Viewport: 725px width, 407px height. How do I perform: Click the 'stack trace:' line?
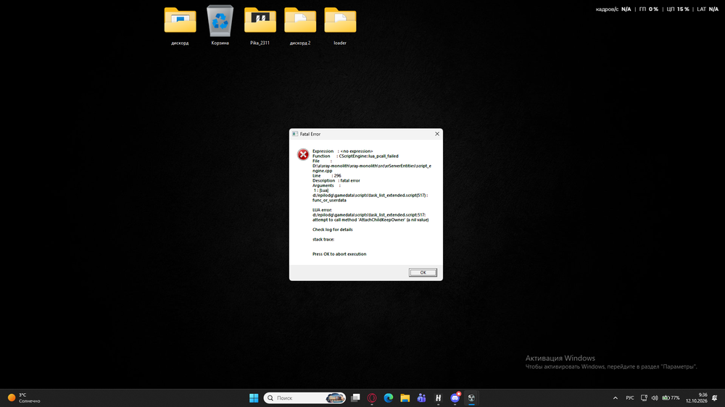323,239
